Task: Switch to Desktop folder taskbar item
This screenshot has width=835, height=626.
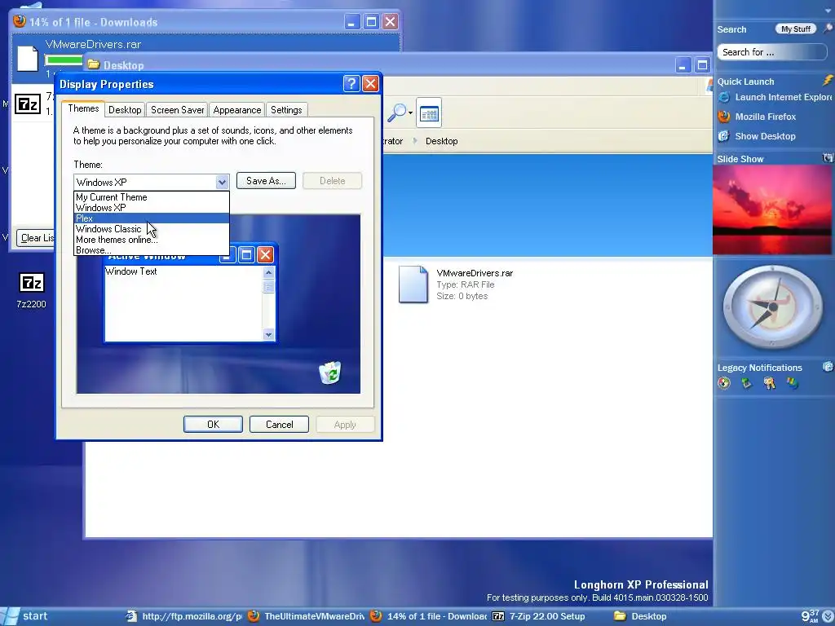Action: point(640,616)
